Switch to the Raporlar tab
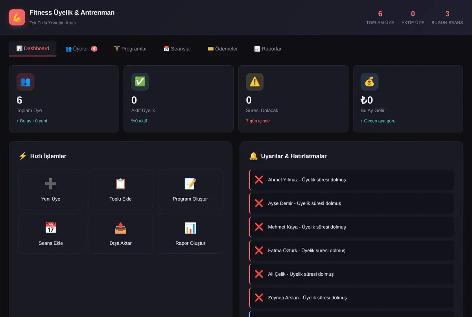The height and width of the screenshot is (317, 472). click(x=268, y=49)
